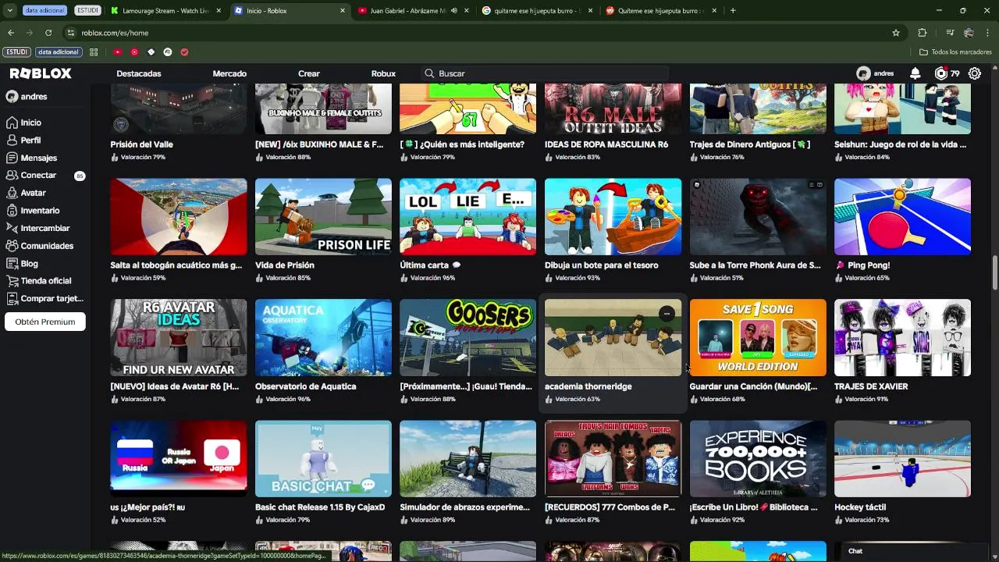Open the andres account in the top bar

(875, 73)
